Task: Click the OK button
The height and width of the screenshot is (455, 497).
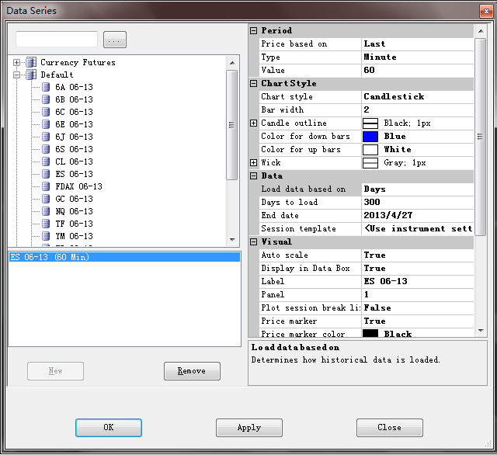Action: [109, 427]
